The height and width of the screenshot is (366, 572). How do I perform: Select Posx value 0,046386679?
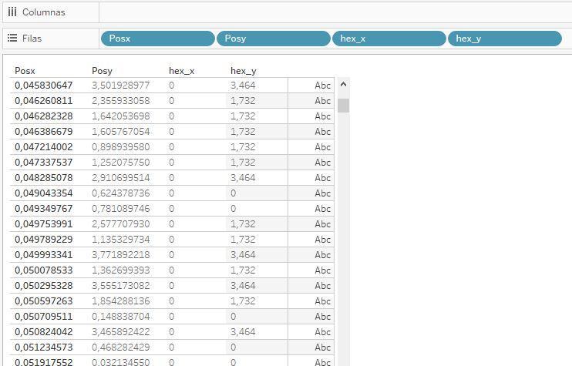[x=44, y=132]
